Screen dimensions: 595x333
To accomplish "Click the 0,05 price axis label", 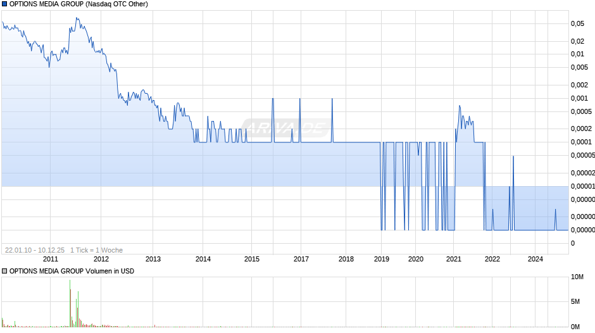I will [577, 23].
